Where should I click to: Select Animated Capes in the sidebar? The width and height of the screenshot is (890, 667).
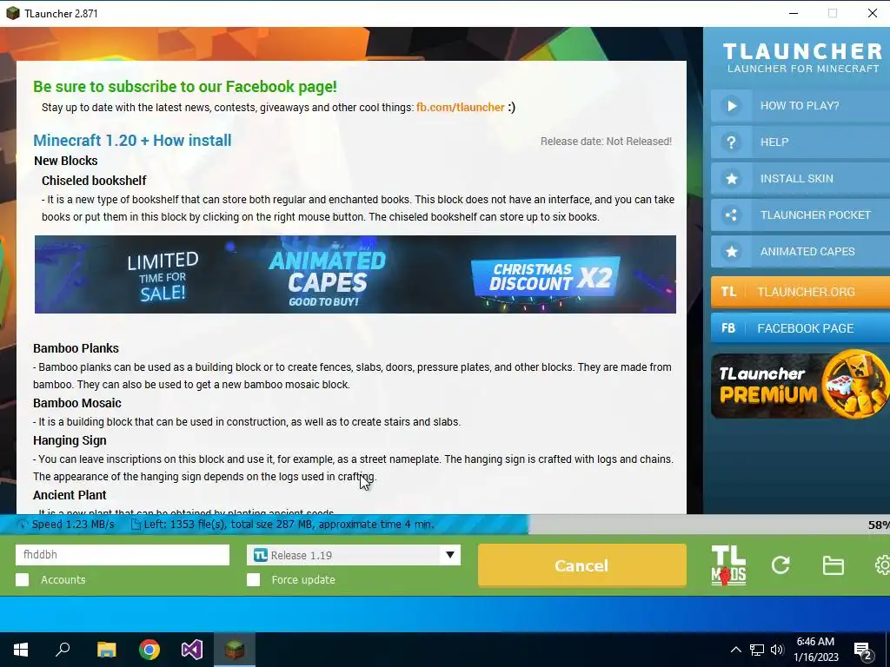pyautogui.click(x=800, y=251)
